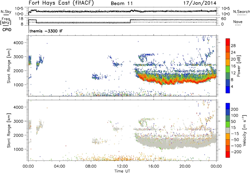250x173 pixels.
Task: Click the gray segment of velocity colorbar
Action: pyautogui.click(x=228, y=131)
